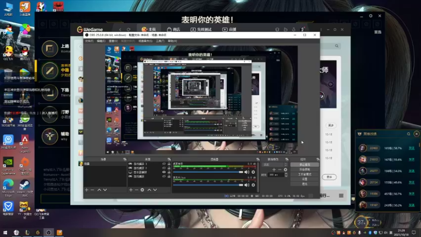Toggle lock on 游戏捕获 3 source
421x237 pixels.
click(x=169, y=164)
